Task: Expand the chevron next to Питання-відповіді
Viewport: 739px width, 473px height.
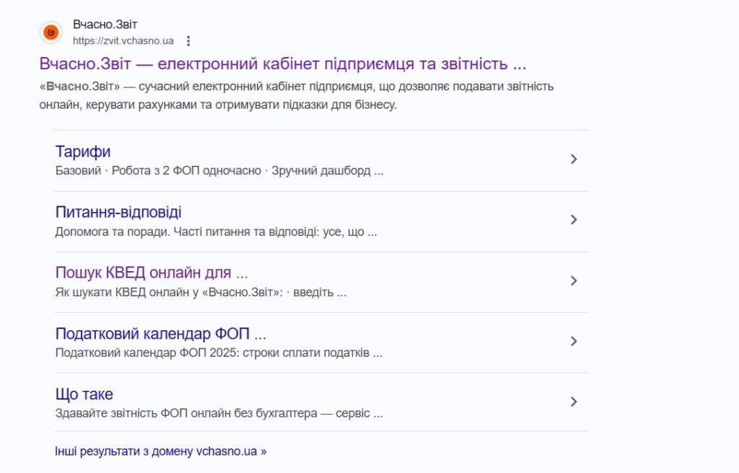Action: point(574,220)
